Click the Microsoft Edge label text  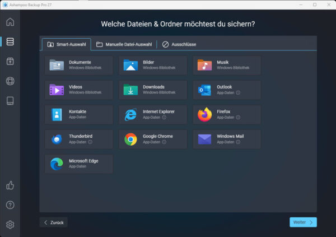pos(83,161)
